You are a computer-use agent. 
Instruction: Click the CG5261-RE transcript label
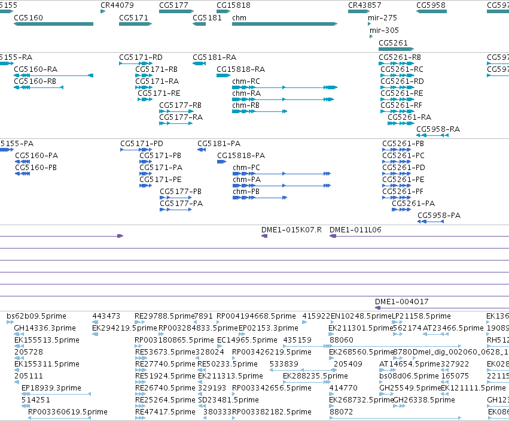tap(402, 93)
